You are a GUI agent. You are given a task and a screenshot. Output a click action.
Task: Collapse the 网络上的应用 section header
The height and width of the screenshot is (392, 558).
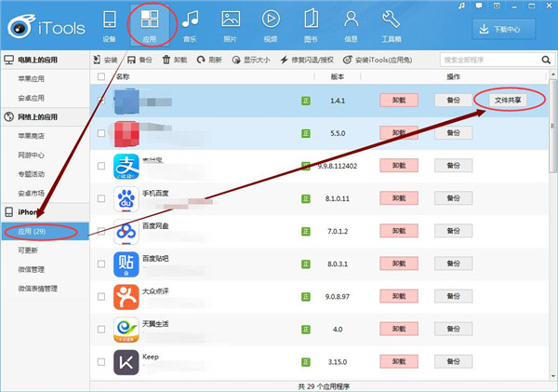click(45, 117)
